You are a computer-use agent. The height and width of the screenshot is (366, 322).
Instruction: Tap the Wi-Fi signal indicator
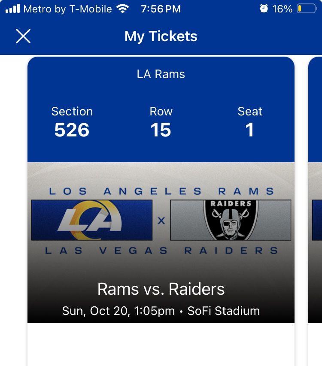tap(123, 8)
